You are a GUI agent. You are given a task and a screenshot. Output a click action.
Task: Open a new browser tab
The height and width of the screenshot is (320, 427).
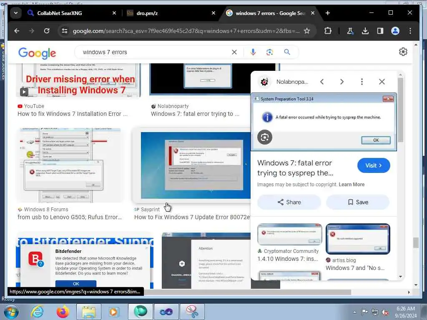pos(328,13)
